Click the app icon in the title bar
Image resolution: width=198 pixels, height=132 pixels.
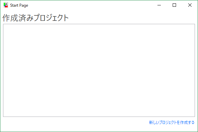click(x=6, y=5)
